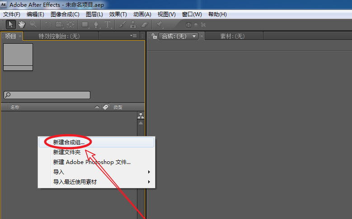Switch to the 素材:(无) tab

(x=232, y=36)
